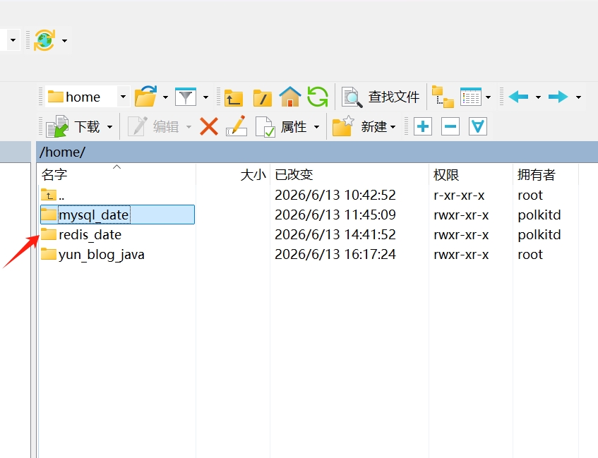Click the redis_date folder icon
Screen dimensions: 598x458
49,234
